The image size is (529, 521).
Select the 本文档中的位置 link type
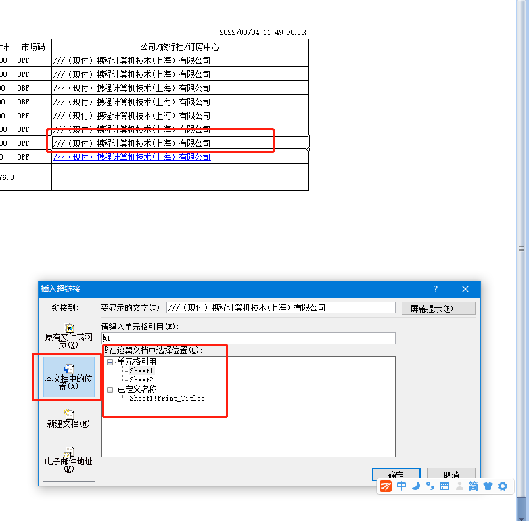click(x=69, y=377)
